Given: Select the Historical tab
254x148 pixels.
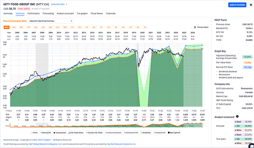Looking at the screenshot, I should [20, 14].
